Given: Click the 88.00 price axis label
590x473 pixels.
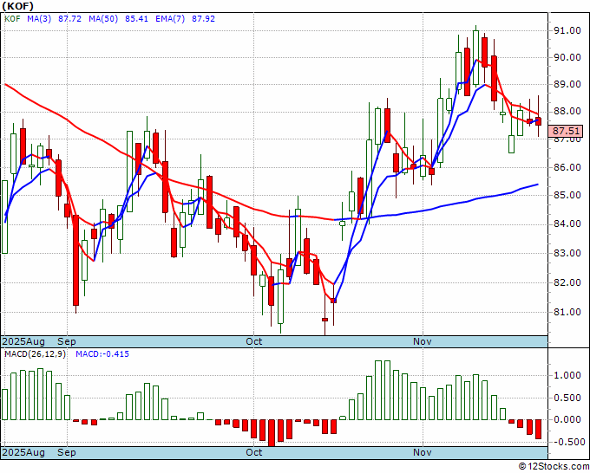Looking at the screenshot, I should coord(567,112).
